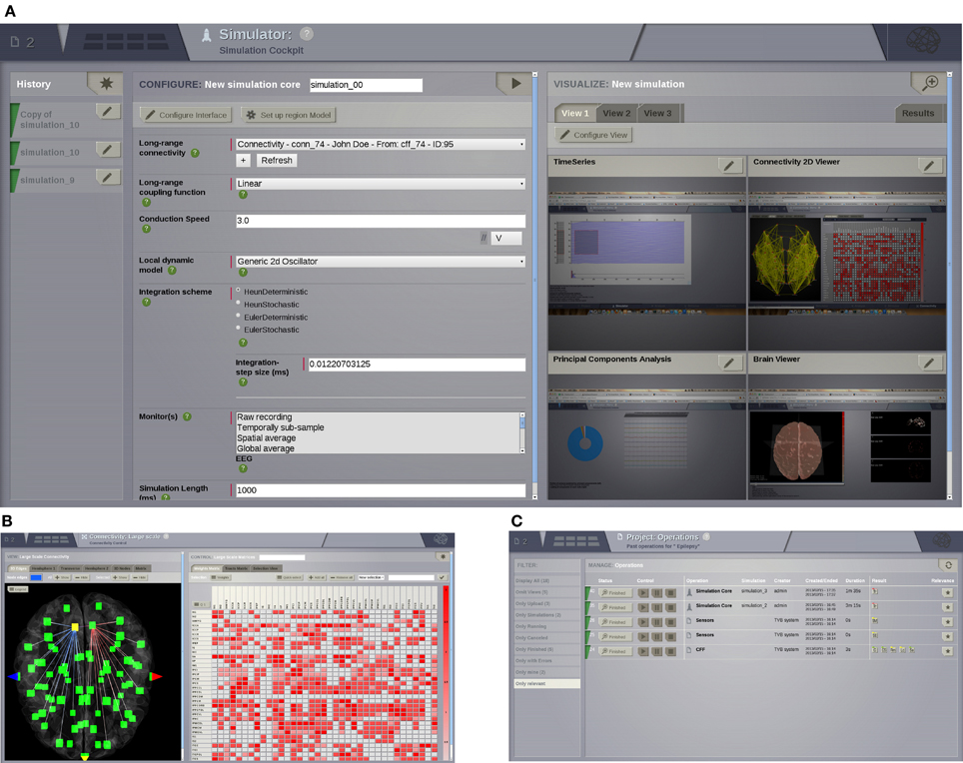Open the Tracts Matrix tab
Image resolution: width=963 pixels, height=763 pixels.
pyautogui.click(x=236, y=568)
